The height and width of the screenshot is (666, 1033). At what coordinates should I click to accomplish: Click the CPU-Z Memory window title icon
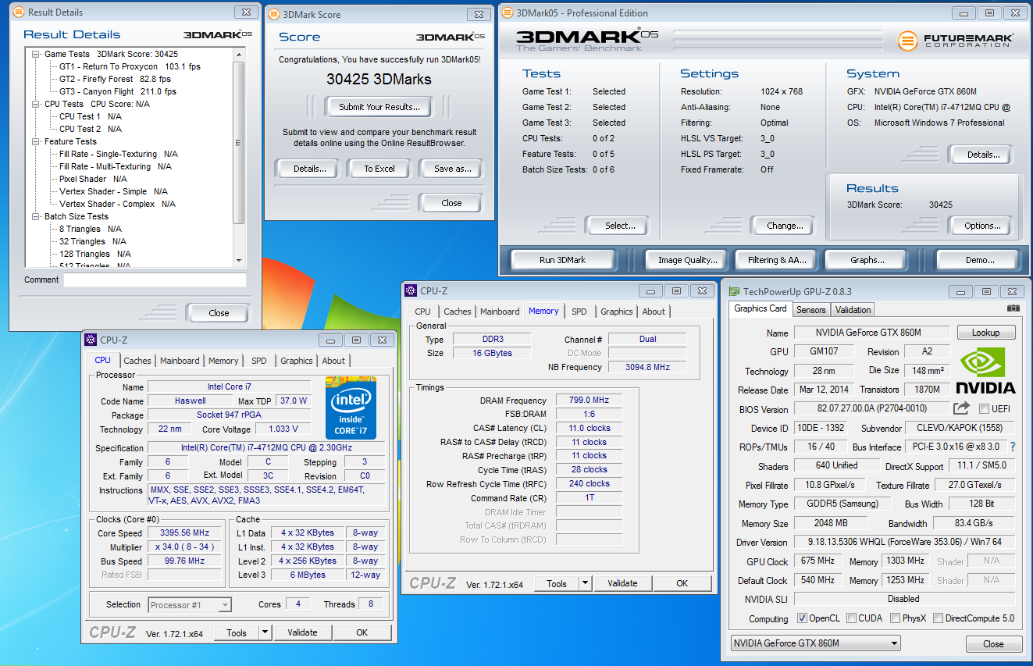pos(411,290)
